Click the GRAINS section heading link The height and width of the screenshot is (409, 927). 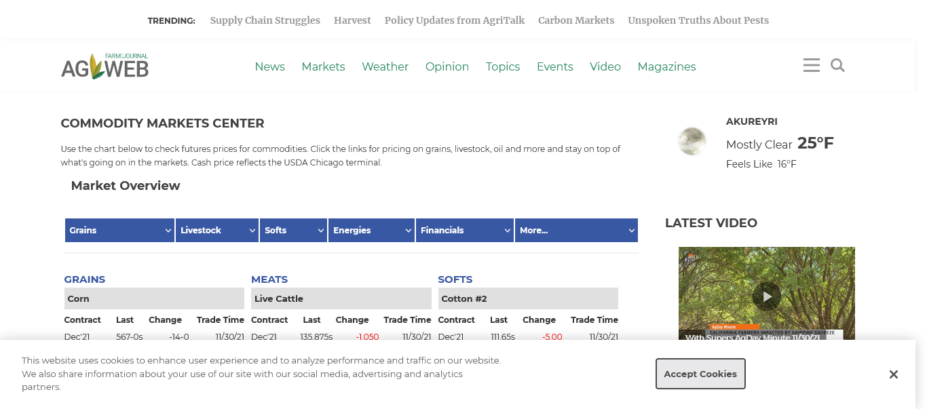[x=85, y=279]
